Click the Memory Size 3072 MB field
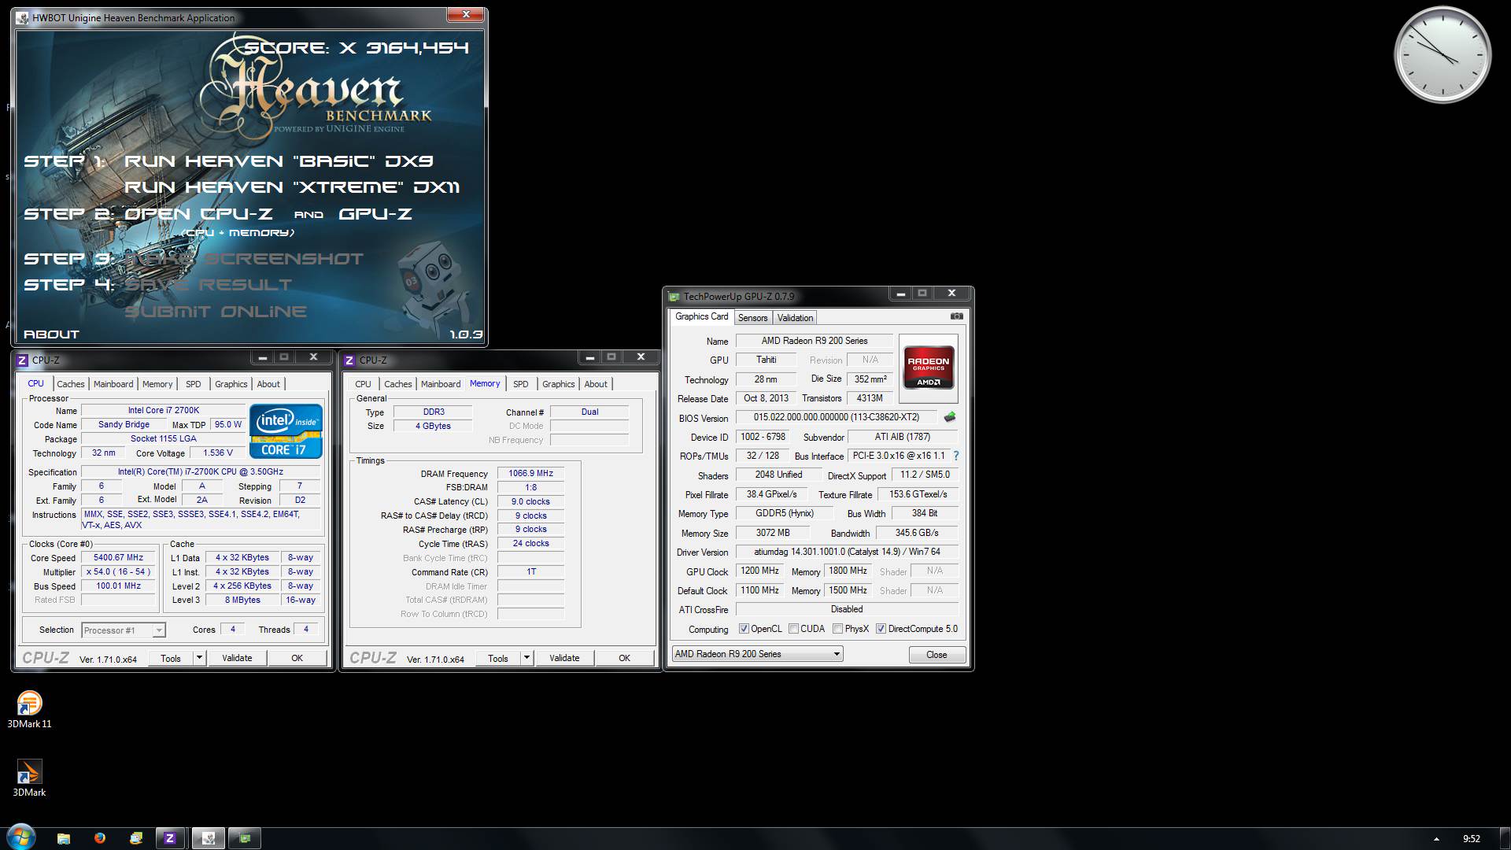The height and width of the screenshot is (850, 1511). [x=773, y=533]
